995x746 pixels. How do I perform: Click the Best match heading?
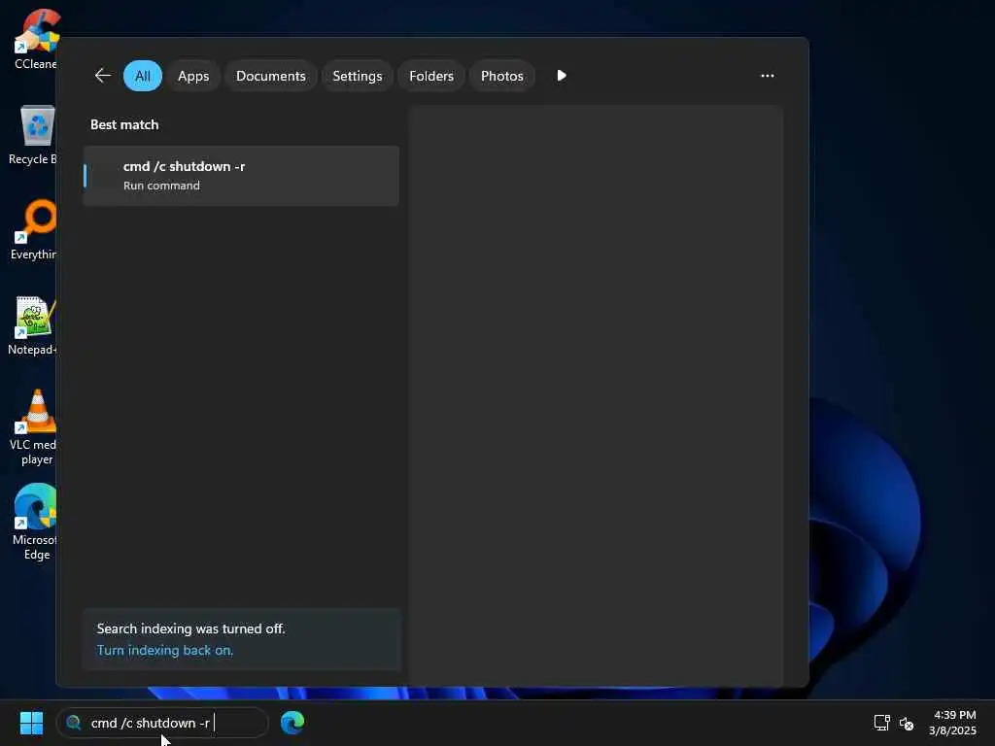124,124
